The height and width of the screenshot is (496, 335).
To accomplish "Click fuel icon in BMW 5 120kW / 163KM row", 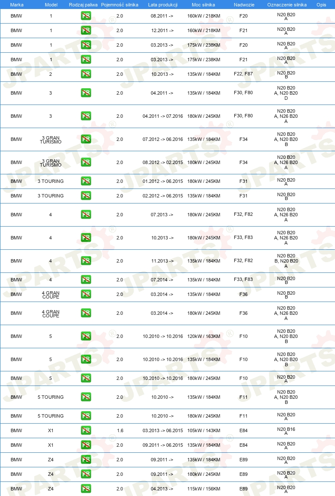I will (86, 336).
